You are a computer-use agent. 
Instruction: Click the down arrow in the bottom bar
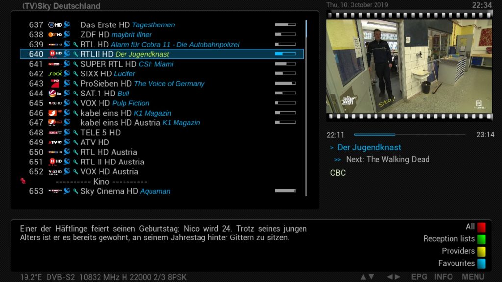pyautogui.click(x=371, y=277)
